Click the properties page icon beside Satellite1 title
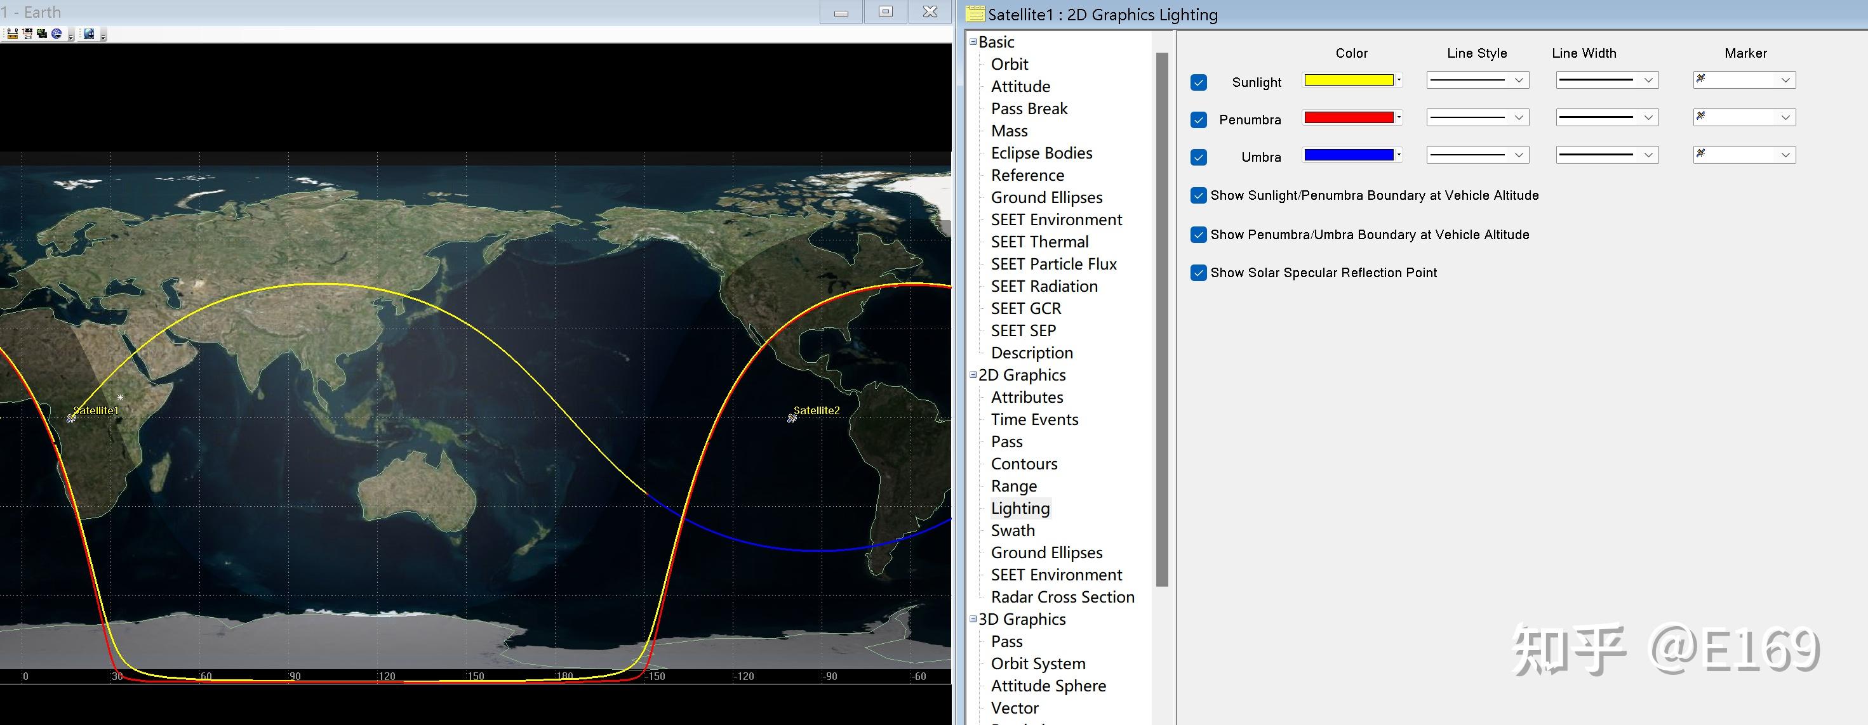The height and width of the screenshot is (725, 1868). click(976, 14)
